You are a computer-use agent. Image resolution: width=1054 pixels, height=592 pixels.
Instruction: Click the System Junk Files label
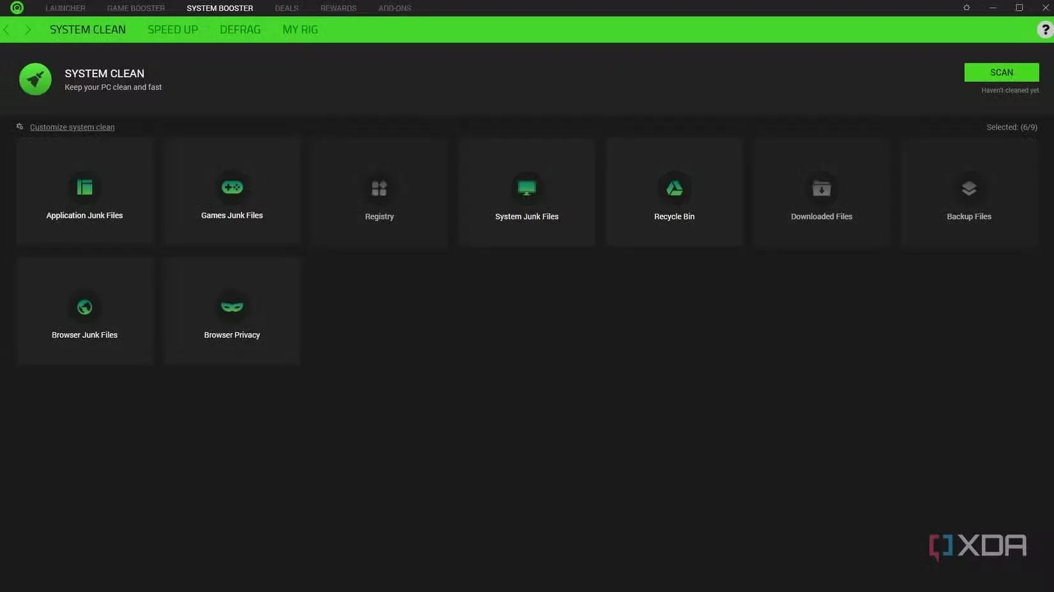[526, 217]
